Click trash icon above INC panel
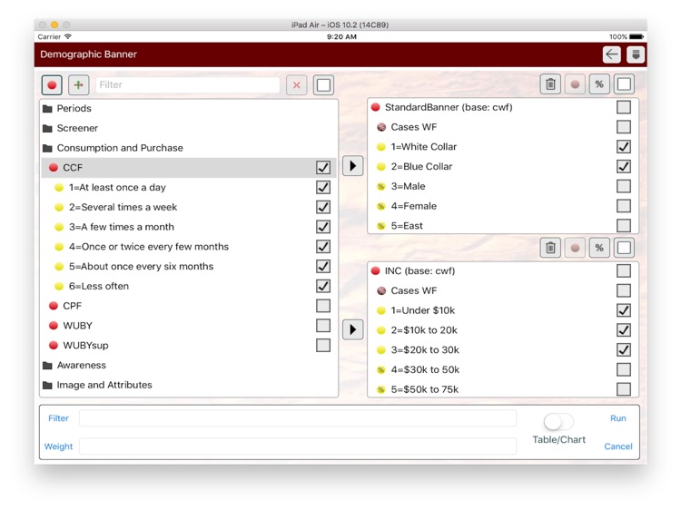681x510 pixels. click(x=550, y=248)
